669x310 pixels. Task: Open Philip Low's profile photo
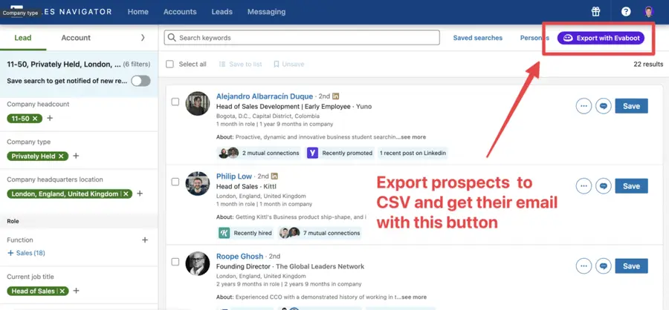pyautogui.click(x=198, y=183)
